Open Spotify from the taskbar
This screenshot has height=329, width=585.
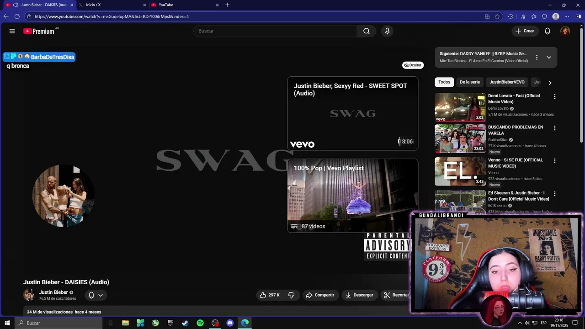tap(200, 323)
